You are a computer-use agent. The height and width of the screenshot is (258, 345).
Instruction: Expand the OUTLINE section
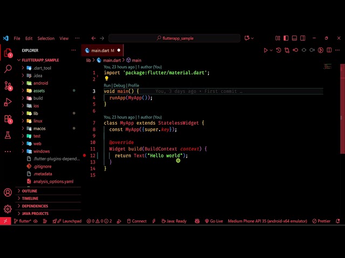point(49,191)
